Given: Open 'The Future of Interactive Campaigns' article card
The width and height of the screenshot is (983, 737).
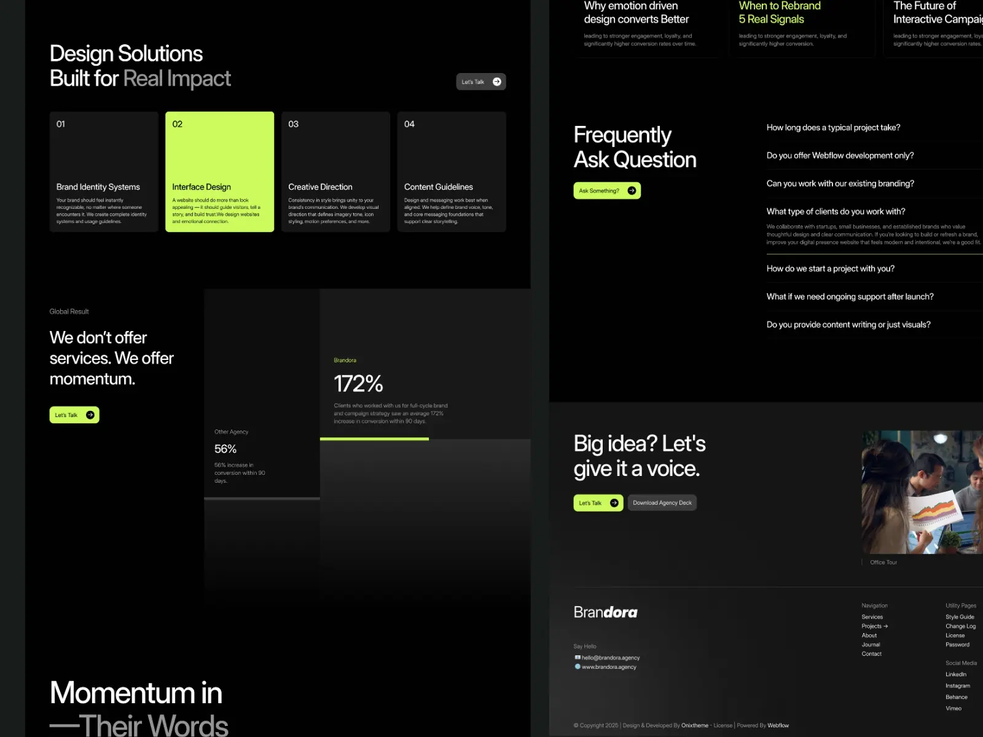Looking at the screenshot, I should [x=934, y=28].
